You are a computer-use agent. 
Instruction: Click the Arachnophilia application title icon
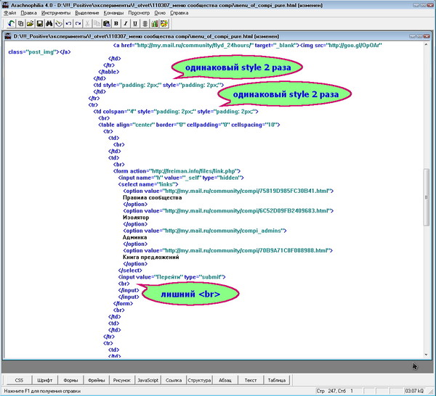tap(5, 5)
